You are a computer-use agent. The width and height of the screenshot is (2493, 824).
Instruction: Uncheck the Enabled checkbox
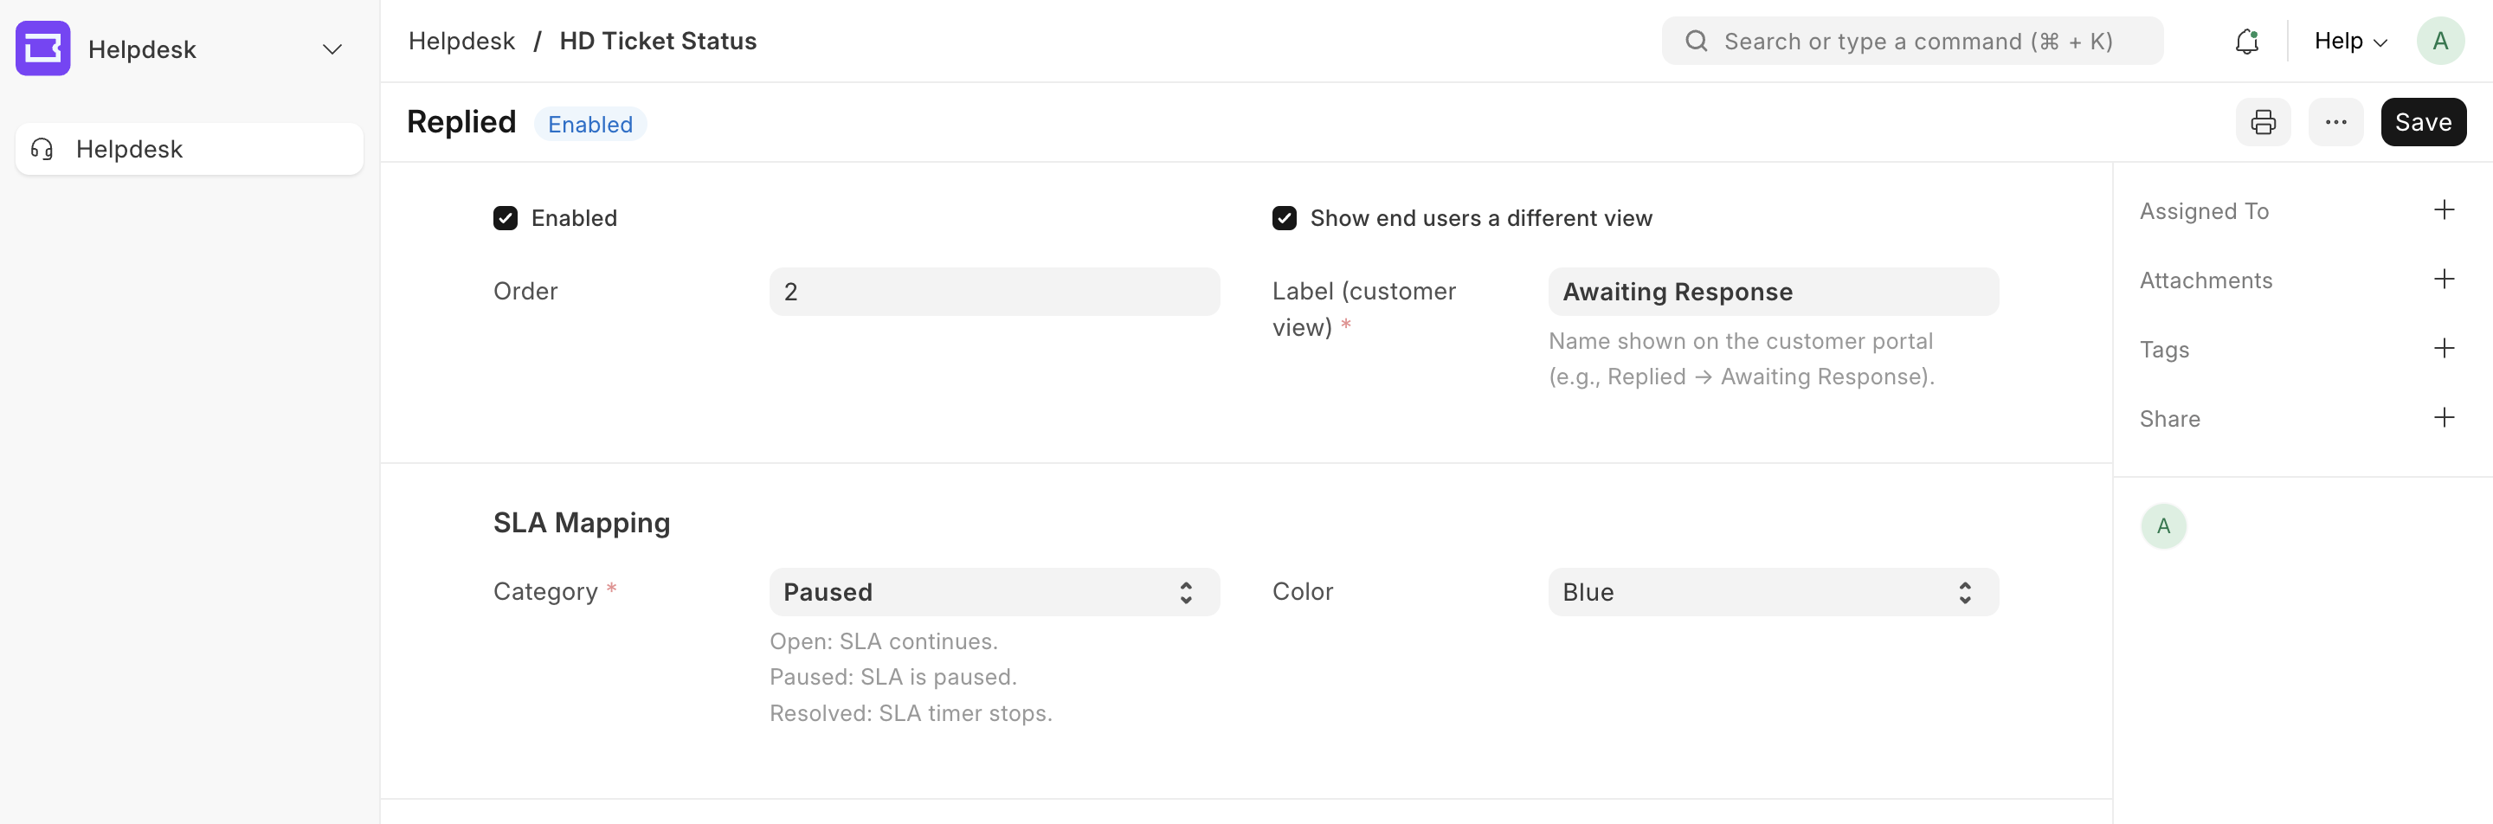click(506, 219)
